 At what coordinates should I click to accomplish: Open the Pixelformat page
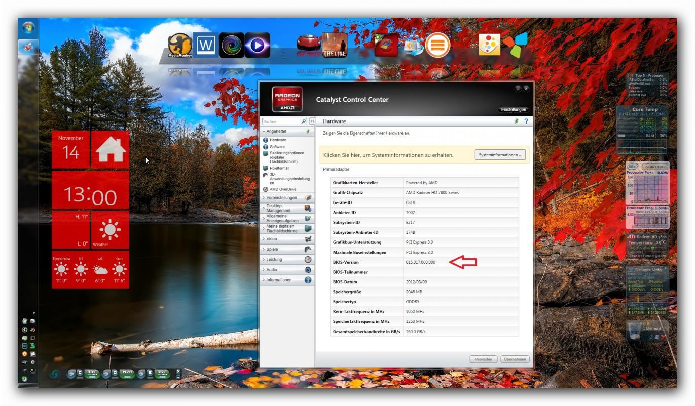[x=279, y=168]
